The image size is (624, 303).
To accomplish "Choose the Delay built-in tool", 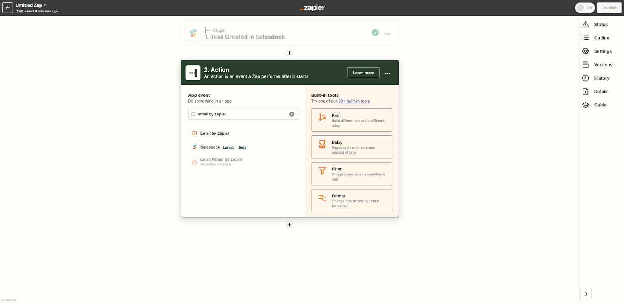I will 352,147.
